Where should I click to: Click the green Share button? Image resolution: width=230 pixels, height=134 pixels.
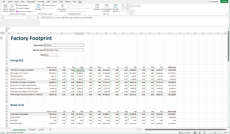pyautogui.click(x=224, y=1)
